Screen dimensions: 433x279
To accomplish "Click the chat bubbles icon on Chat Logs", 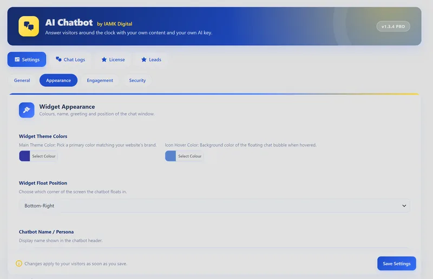I will [x=58, y=59].
